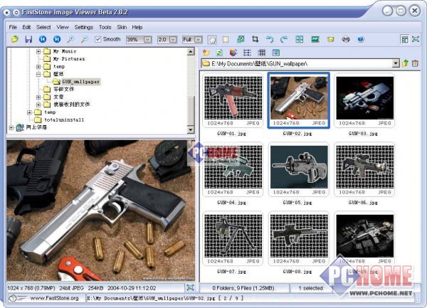
Task: Expand the My Music folder
Action: coord(38,51)
